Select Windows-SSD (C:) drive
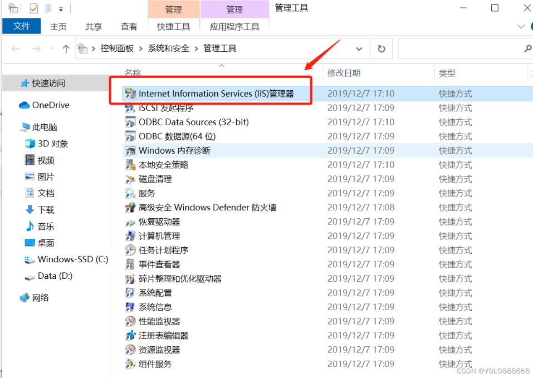The image size is (533, 378). (x=73, y=259)
